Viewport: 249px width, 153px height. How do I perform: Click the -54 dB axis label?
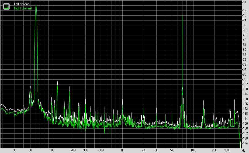click(244, 45)
